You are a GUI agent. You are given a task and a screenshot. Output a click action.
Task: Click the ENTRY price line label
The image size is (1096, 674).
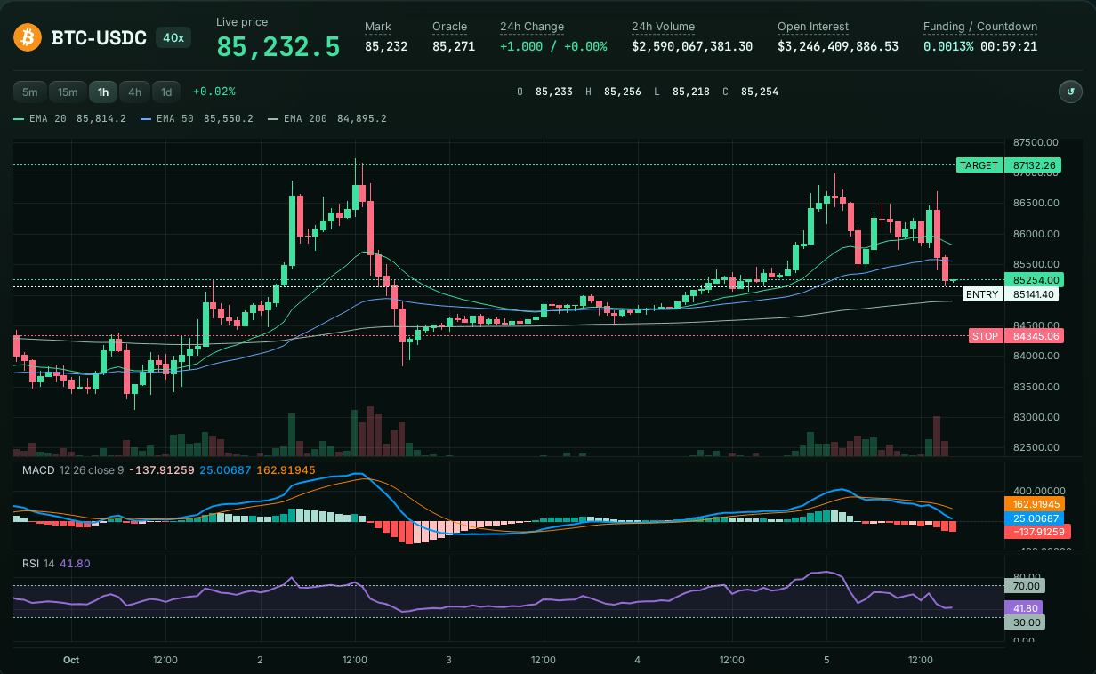coord(982,294)
